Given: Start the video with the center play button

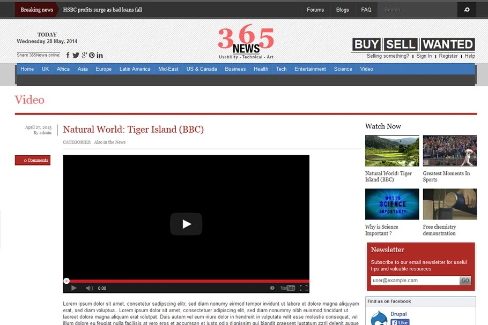Looking at the screenshot, I should tap(186, 224).
